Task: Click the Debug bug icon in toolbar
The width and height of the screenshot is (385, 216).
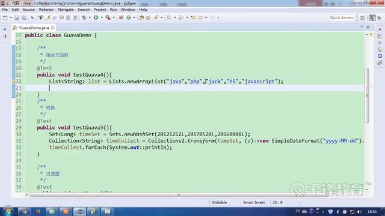Action: coord(84,17)
